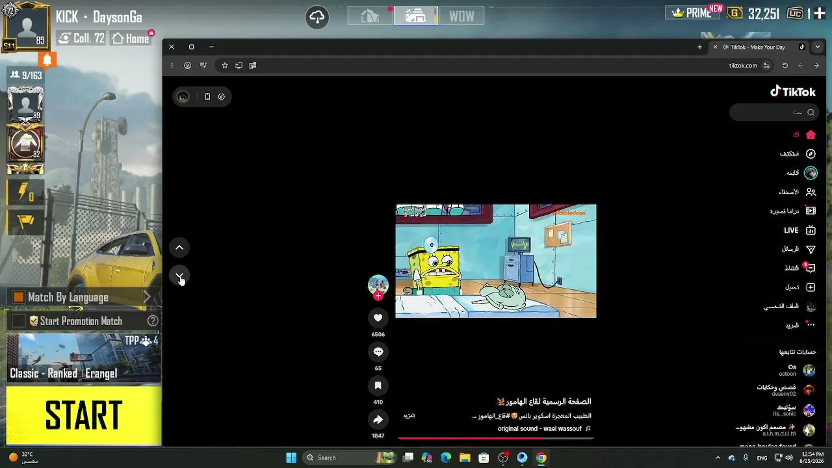The height and width of the screenshot is (468, 832).
Task: Open the Coll. 72 collection button
Action: point(81,38)
